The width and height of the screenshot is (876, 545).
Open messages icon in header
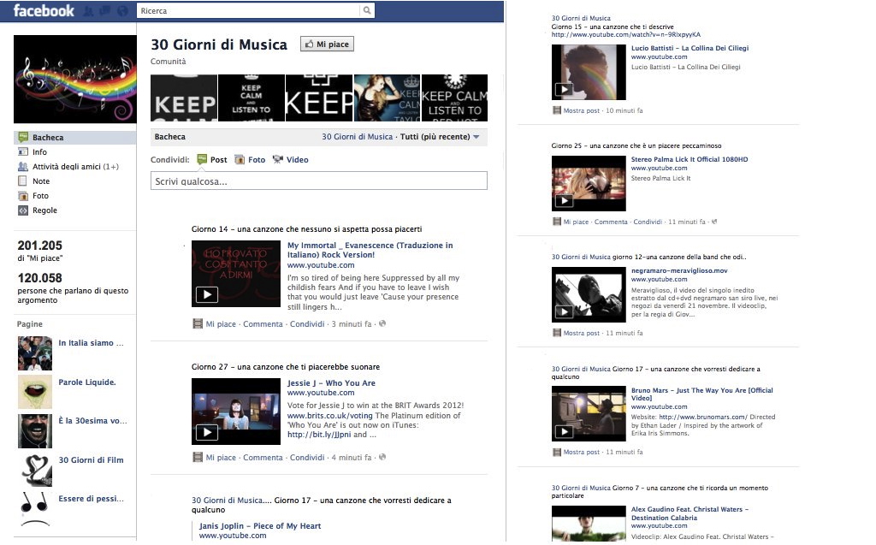[104, 10]
